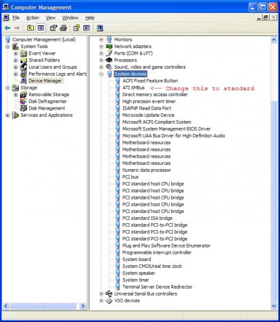
Task: Click the vertical scrollbar thumb in device list
Action: [274, 201]
